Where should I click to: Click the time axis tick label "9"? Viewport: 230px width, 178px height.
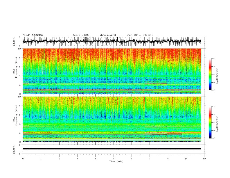[x=186, y=159]
